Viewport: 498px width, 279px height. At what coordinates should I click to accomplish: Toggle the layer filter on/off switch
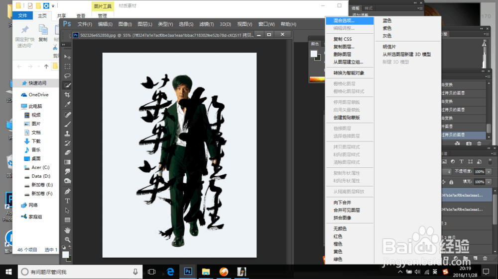pyautogui.click(x=490, y=161)
